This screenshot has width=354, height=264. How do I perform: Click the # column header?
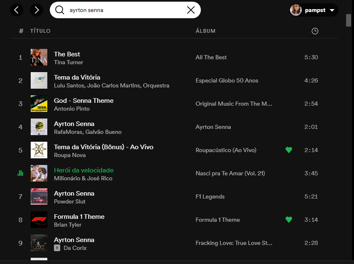pos(21,31)
